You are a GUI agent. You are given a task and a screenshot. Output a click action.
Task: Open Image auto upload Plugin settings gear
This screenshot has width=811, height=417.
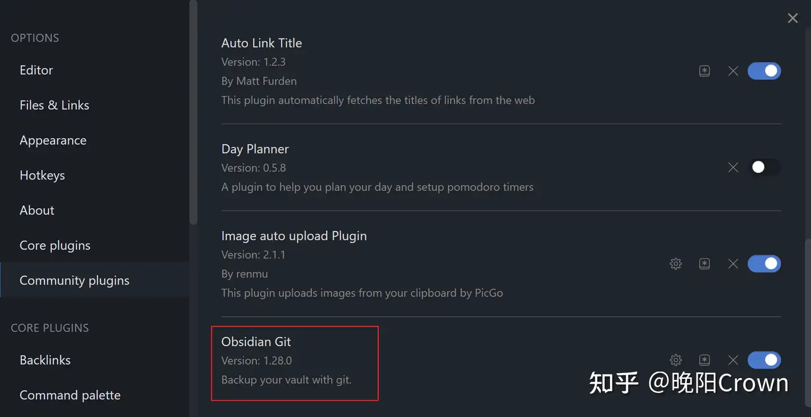(676, 263)
